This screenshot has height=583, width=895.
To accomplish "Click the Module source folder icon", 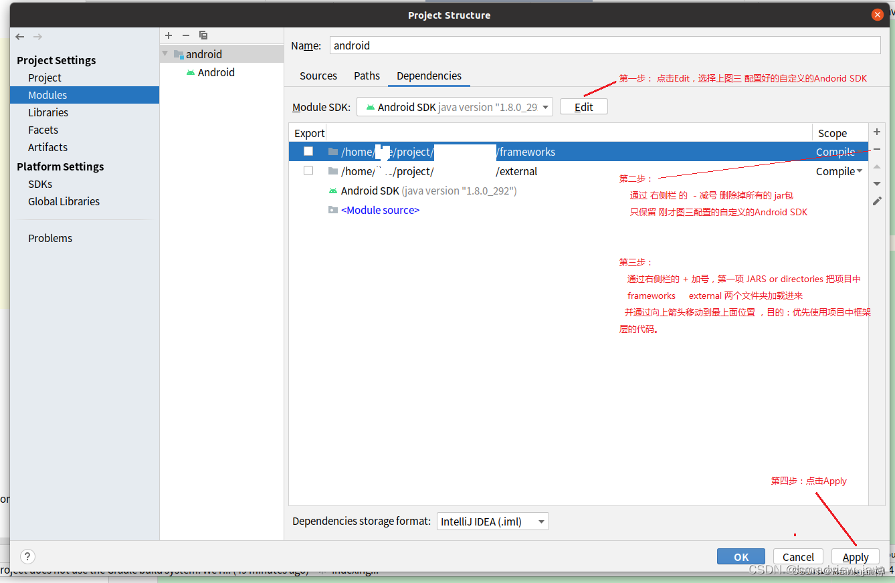I will pos(333,210).
